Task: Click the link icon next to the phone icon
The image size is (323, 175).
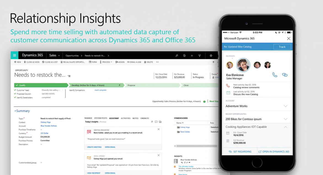Action: point(285,75)
